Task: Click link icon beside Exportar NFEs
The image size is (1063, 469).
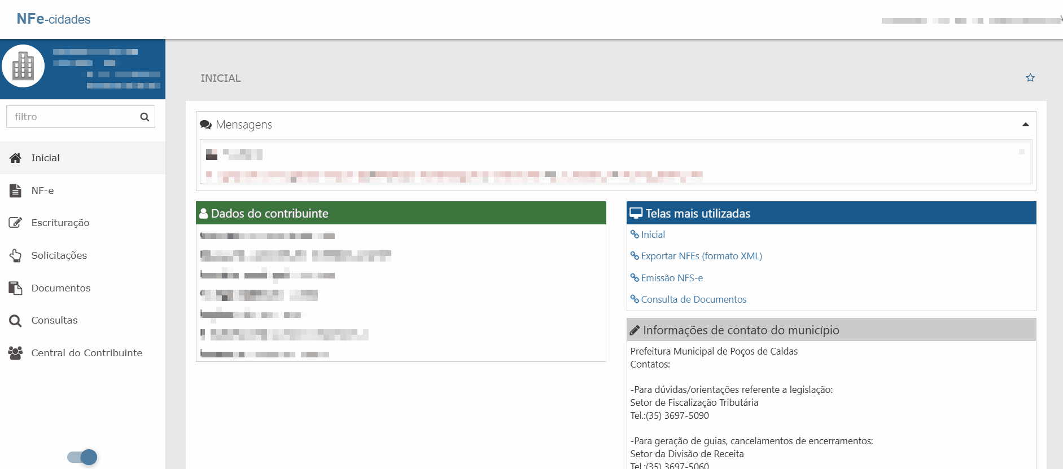Action: pos(635,256)
